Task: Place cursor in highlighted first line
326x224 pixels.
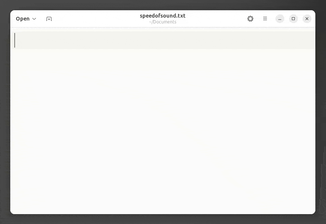Action: click(x=163, y=40)
